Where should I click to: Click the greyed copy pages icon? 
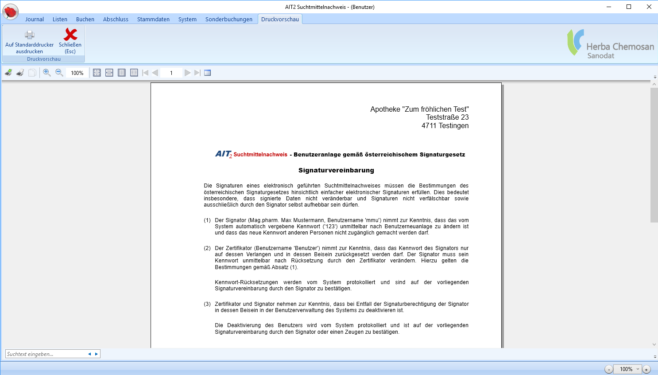tap(32, 73)
